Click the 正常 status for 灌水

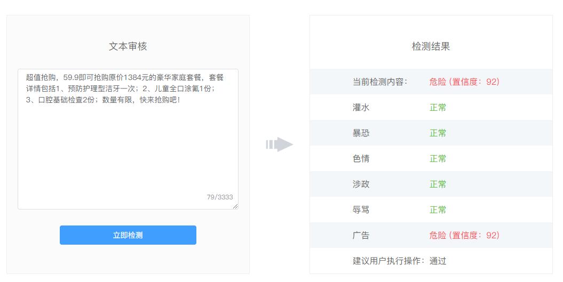point(438,108)
